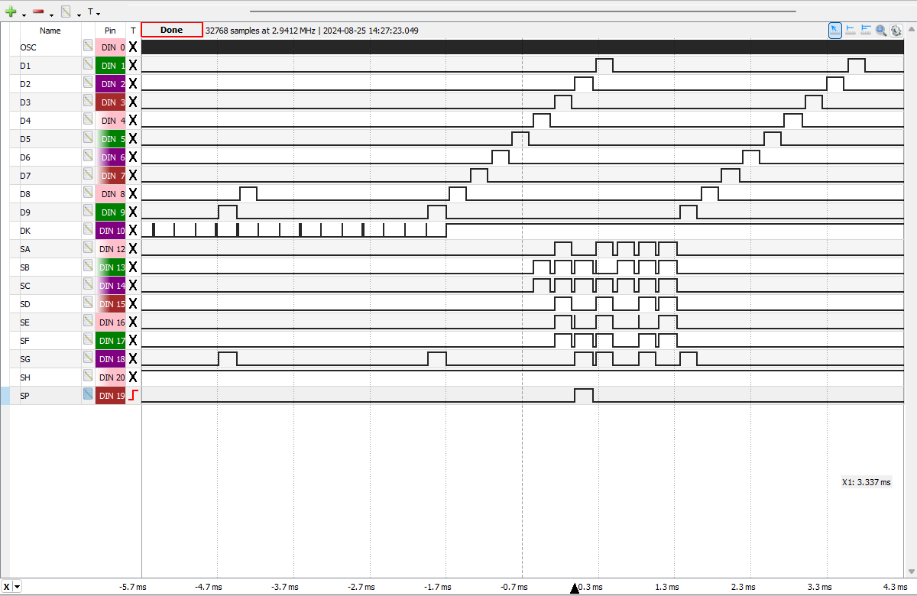Viewport: 917px width, 596px height.
Task: Click the red minus remove channel icon
Action: (38, 12)
